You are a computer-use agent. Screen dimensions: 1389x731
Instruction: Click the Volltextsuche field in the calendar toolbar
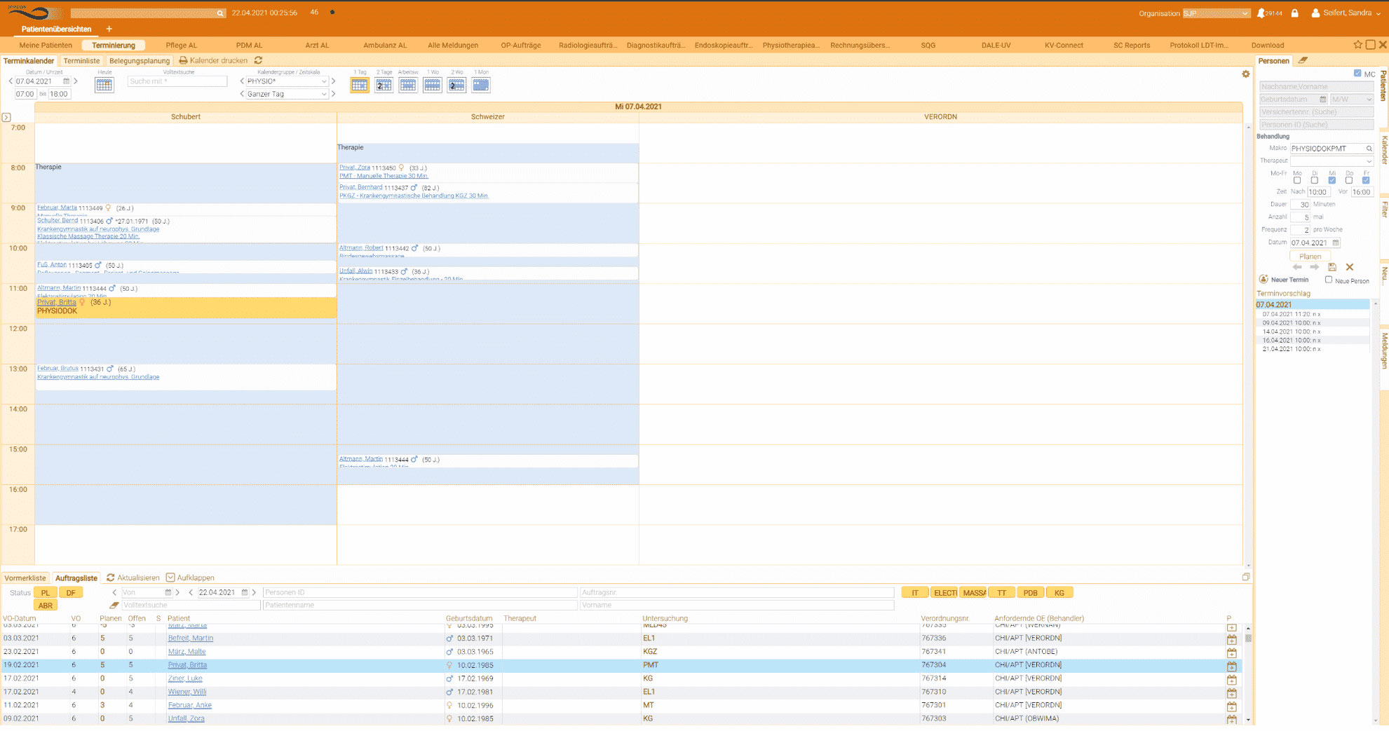(177, 81)
